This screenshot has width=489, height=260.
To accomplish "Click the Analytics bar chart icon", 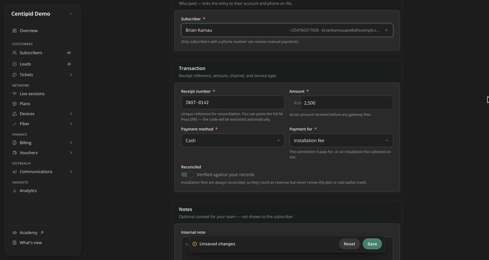I will point(15,191).
